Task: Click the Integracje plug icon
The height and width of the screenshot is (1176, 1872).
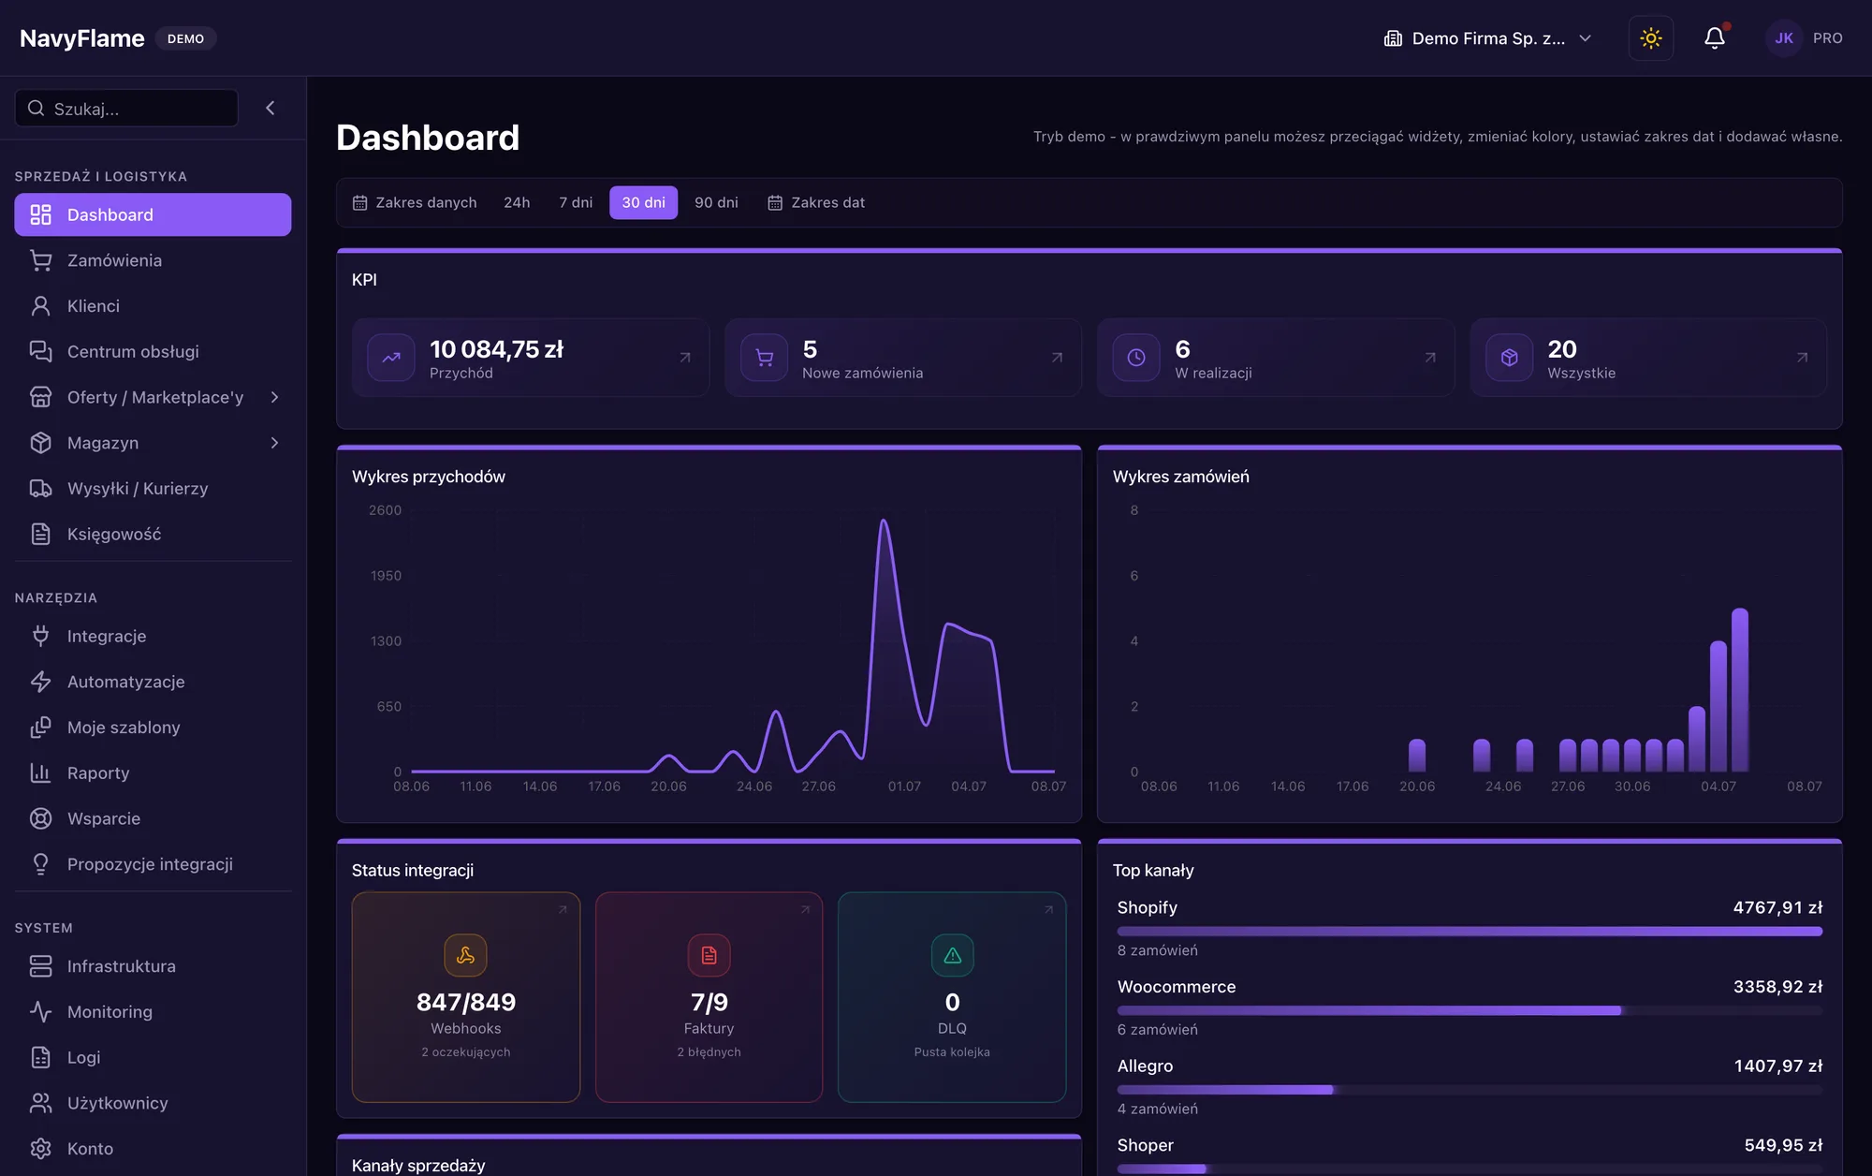Action: click(x=40, y=636)
